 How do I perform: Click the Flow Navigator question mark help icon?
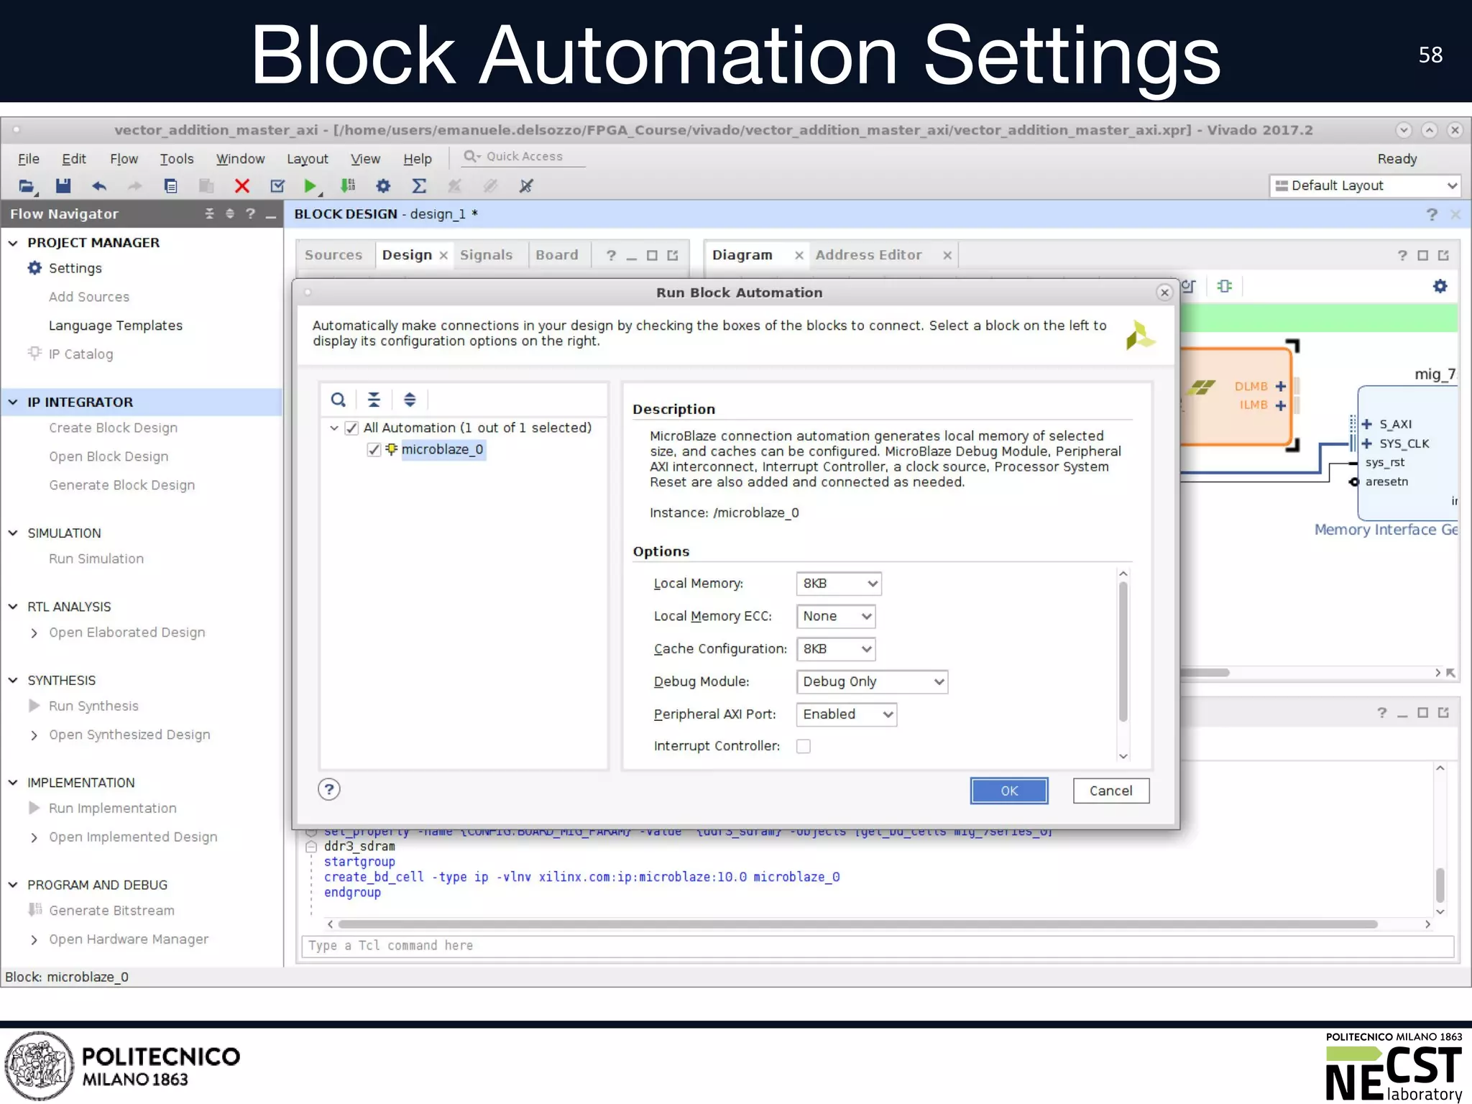tap(250, 213)
